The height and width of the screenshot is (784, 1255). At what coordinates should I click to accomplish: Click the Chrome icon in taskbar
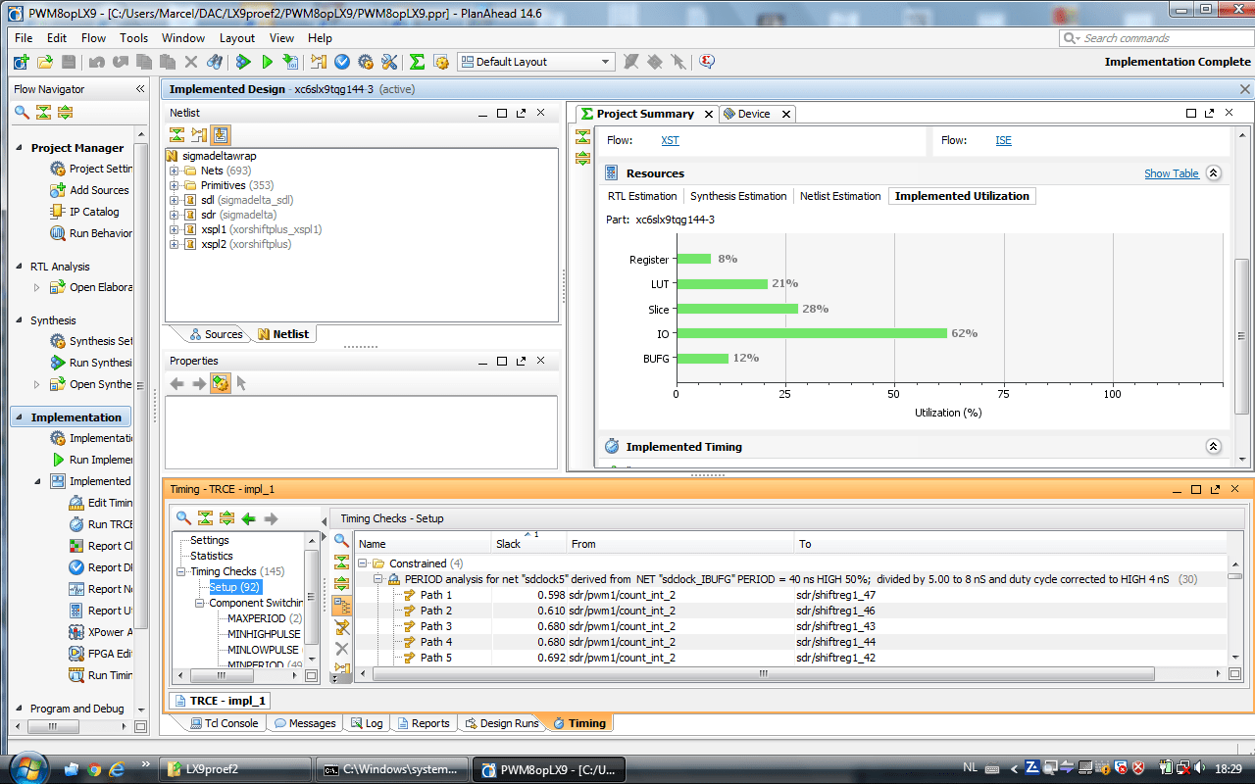(94, 768)
